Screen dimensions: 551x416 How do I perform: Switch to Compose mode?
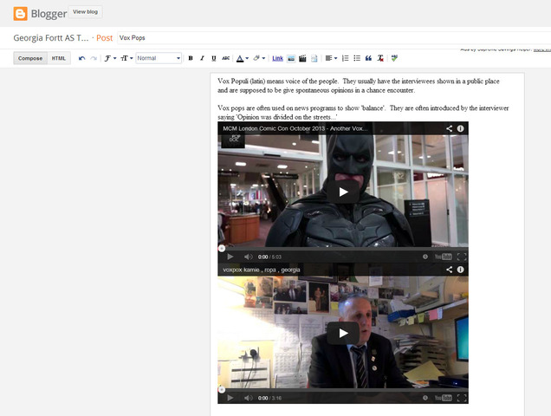point(30,58)
